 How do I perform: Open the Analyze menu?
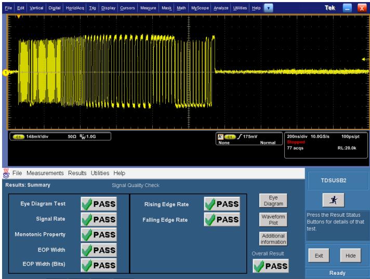click(x=221, y=8)
